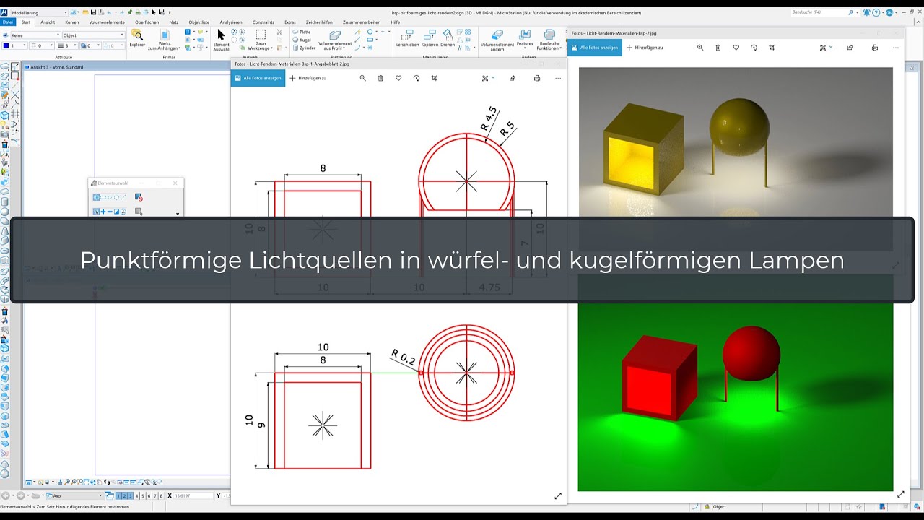Click the X coordinate input field
Image resolution: width=924 pixels, height=520 pixels.
click(x=193, y=496)
